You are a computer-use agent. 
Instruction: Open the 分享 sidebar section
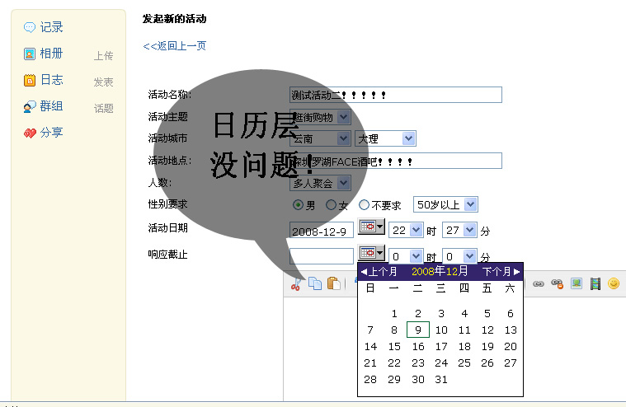coord(51,133)
